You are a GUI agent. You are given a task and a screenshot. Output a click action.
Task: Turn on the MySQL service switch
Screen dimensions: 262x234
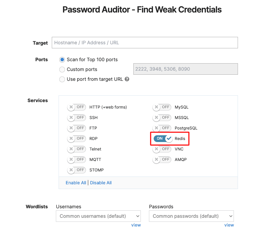[x=162, y=107]
